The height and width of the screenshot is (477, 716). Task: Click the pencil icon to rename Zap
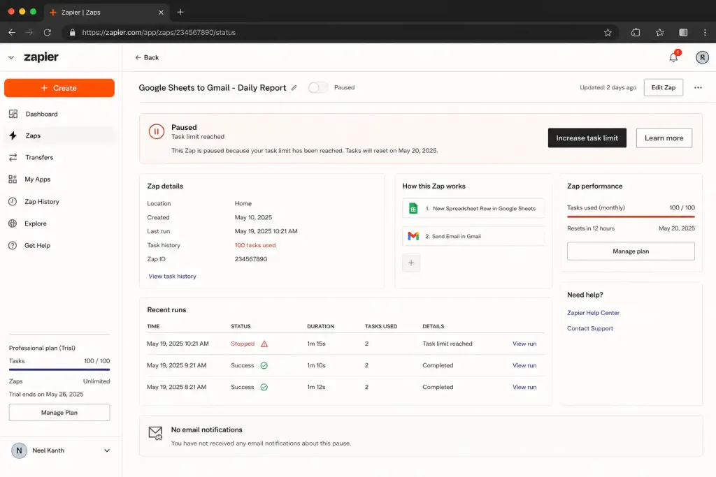coord(294,87)
